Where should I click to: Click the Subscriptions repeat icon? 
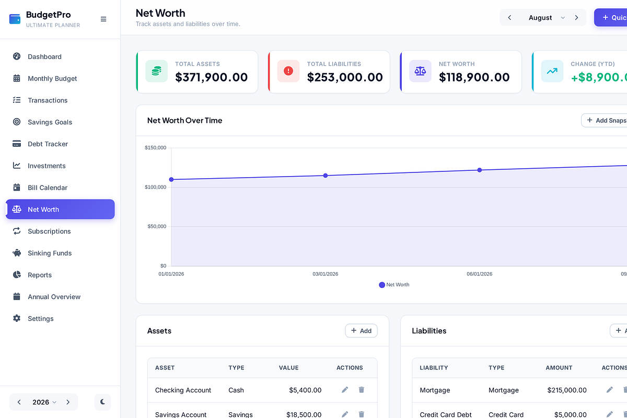[x=17, y=231]
